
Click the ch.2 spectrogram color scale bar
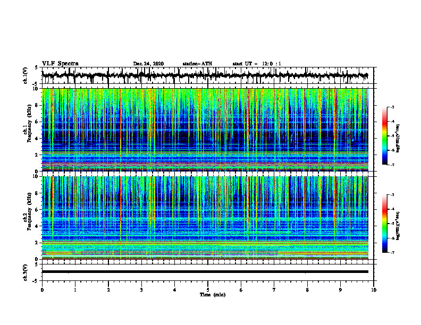click(x=384, y=224)
